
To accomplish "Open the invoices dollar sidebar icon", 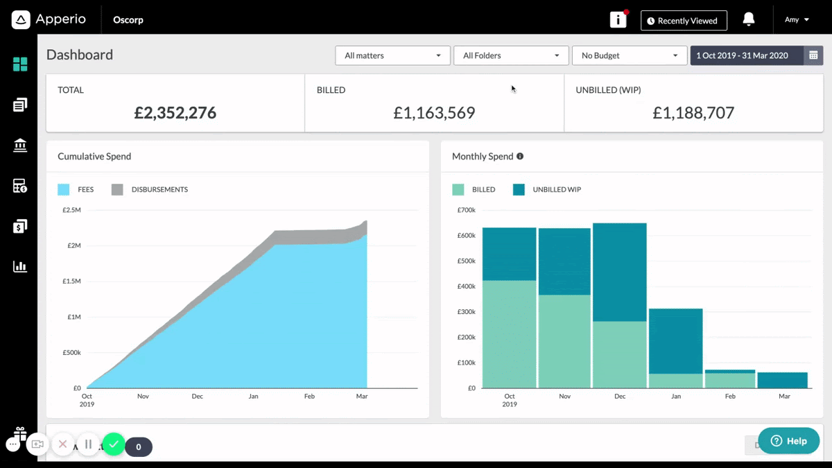I will (20, 226).
